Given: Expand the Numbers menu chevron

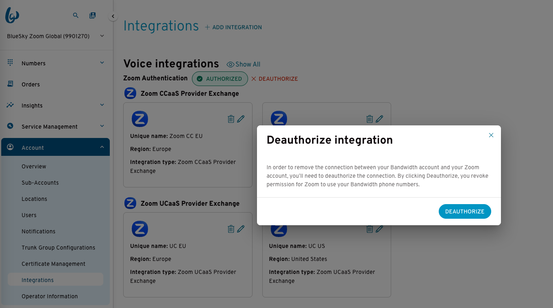Looking at the screenshot, I should coord(102,63).
